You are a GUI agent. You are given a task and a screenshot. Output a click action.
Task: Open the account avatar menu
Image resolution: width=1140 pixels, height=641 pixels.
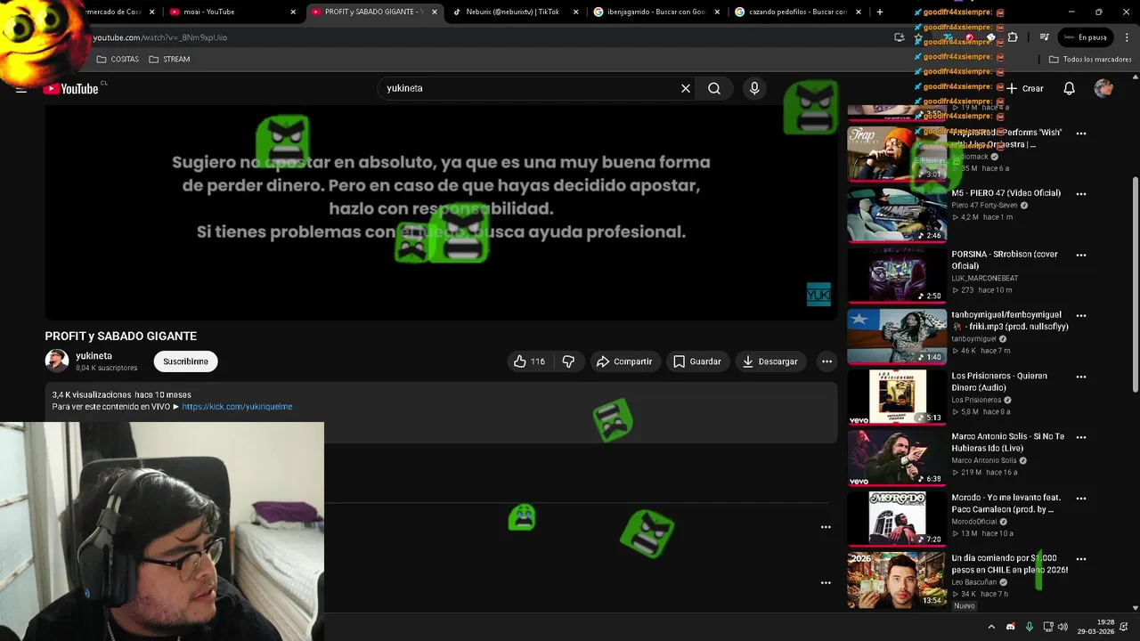(1103, 88)
